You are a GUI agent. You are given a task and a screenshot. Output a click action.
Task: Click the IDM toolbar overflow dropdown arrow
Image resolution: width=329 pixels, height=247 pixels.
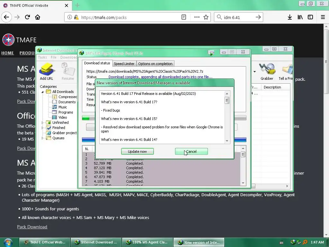pos(254,72)
